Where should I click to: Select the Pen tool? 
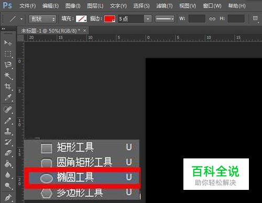point(8,198)
